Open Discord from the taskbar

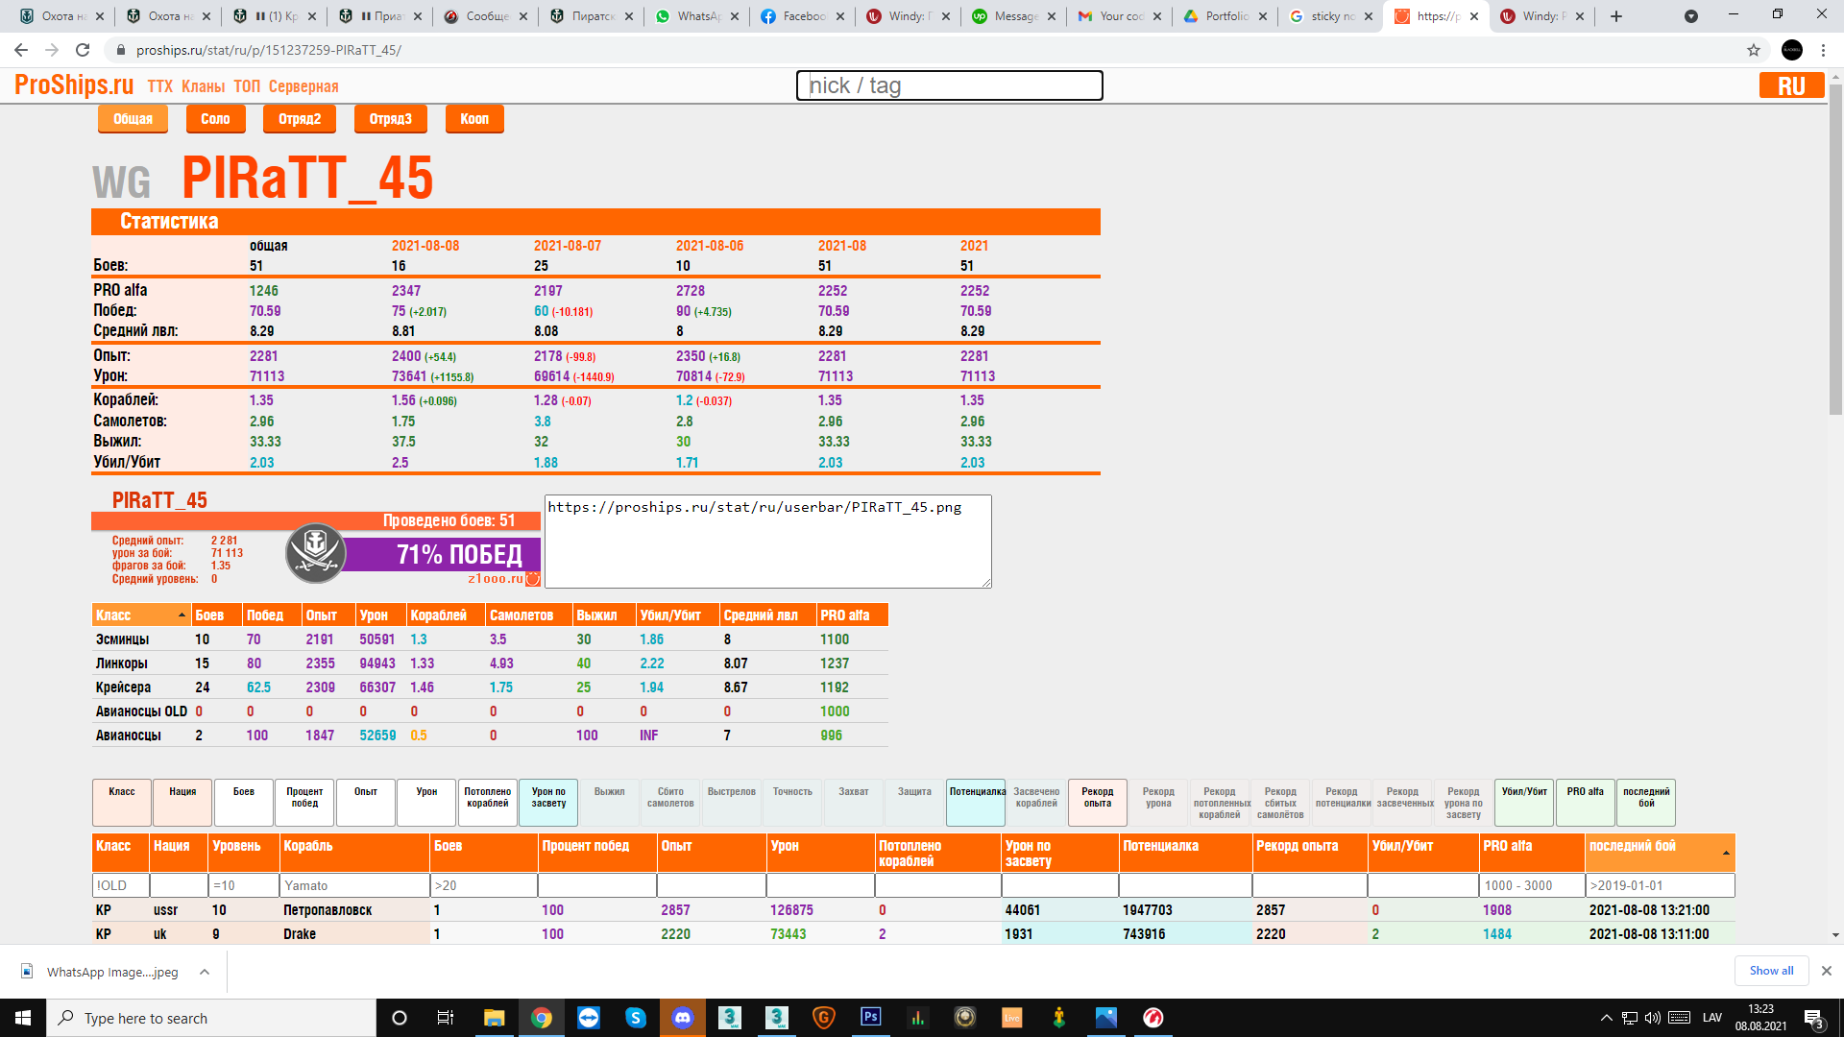pos(683,1018)
